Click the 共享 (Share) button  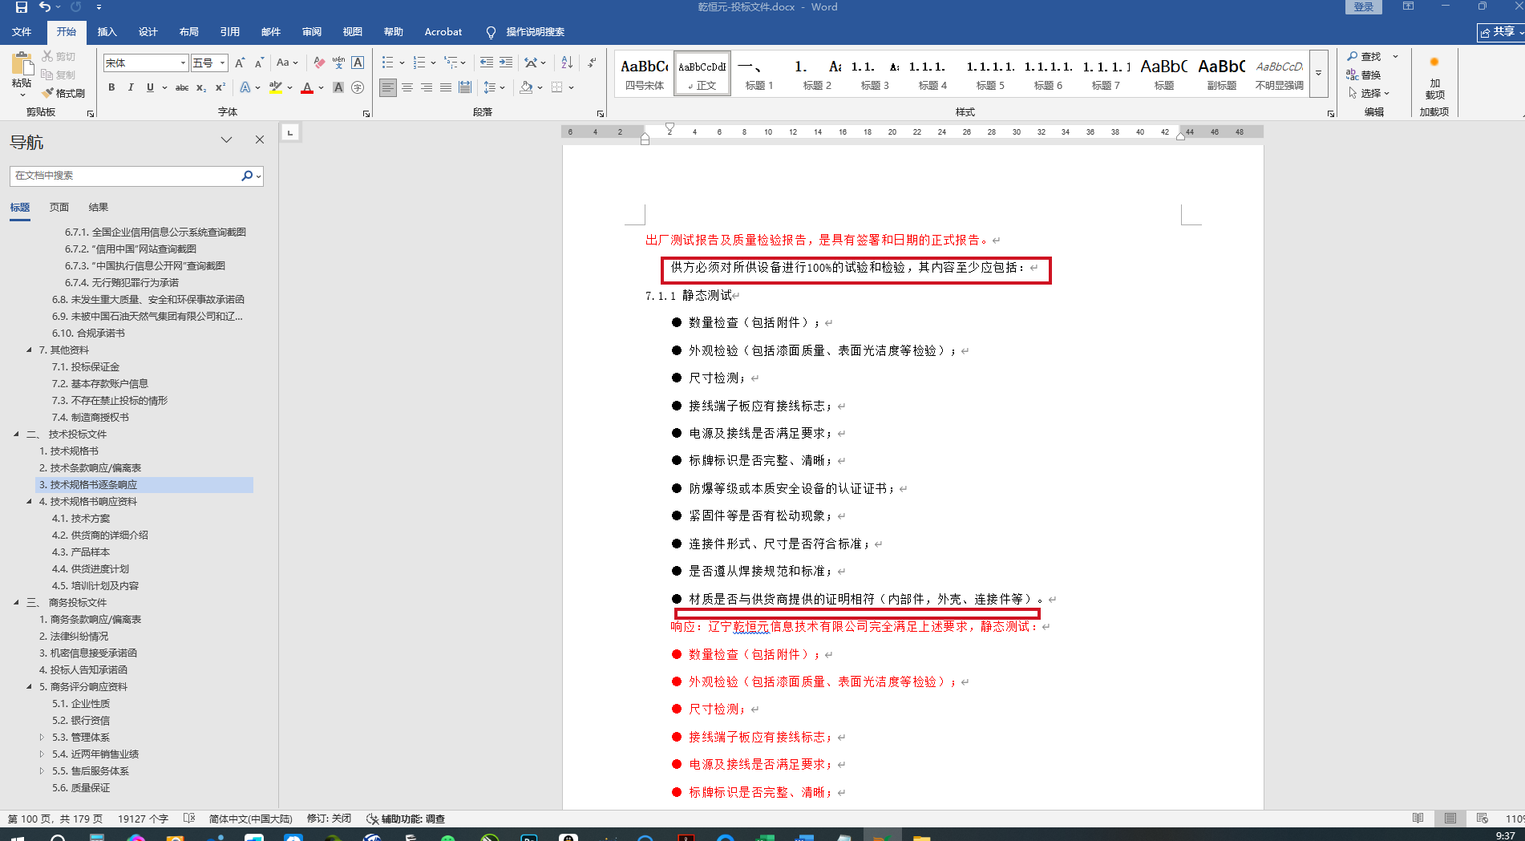click(x=1500, y=32)
